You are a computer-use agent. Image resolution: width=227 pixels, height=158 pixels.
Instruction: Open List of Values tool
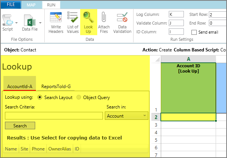coord(73,22)
